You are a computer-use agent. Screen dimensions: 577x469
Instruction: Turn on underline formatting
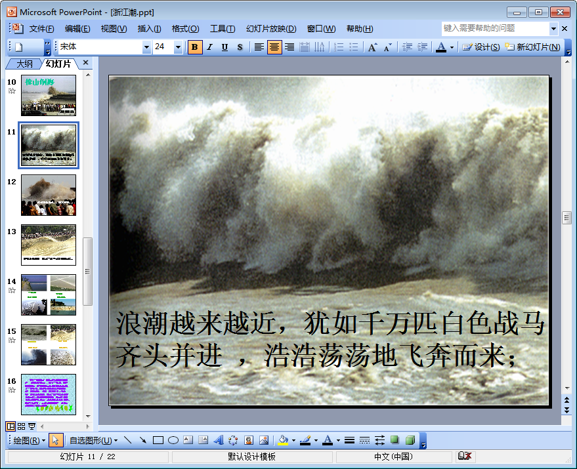pos(224,47)
